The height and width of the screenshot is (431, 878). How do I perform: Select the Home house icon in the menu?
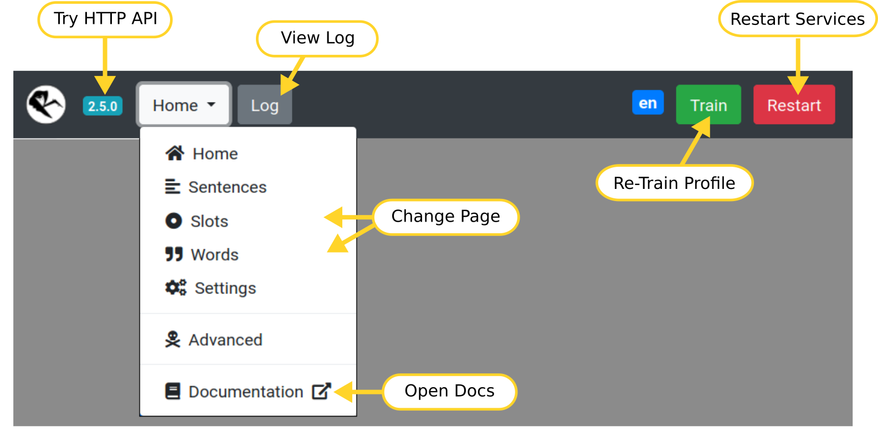(x=173, y=153)
